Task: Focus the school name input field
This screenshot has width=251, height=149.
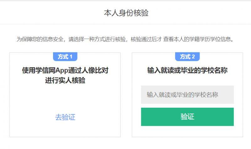Action: (x=187, y=95)
